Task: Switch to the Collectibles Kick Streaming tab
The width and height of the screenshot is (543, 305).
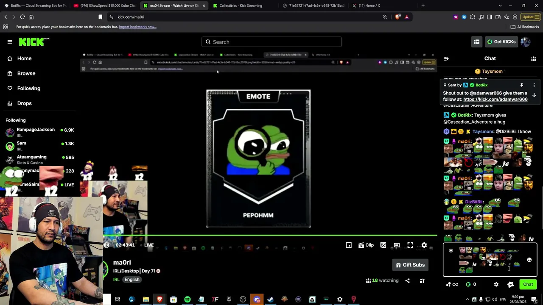Action: [x=241, y=6]
